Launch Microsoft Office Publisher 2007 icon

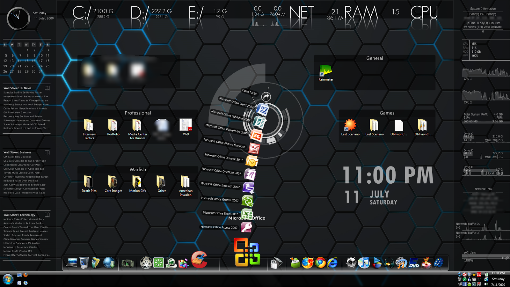pyautogui.click(x=259, y=122)
